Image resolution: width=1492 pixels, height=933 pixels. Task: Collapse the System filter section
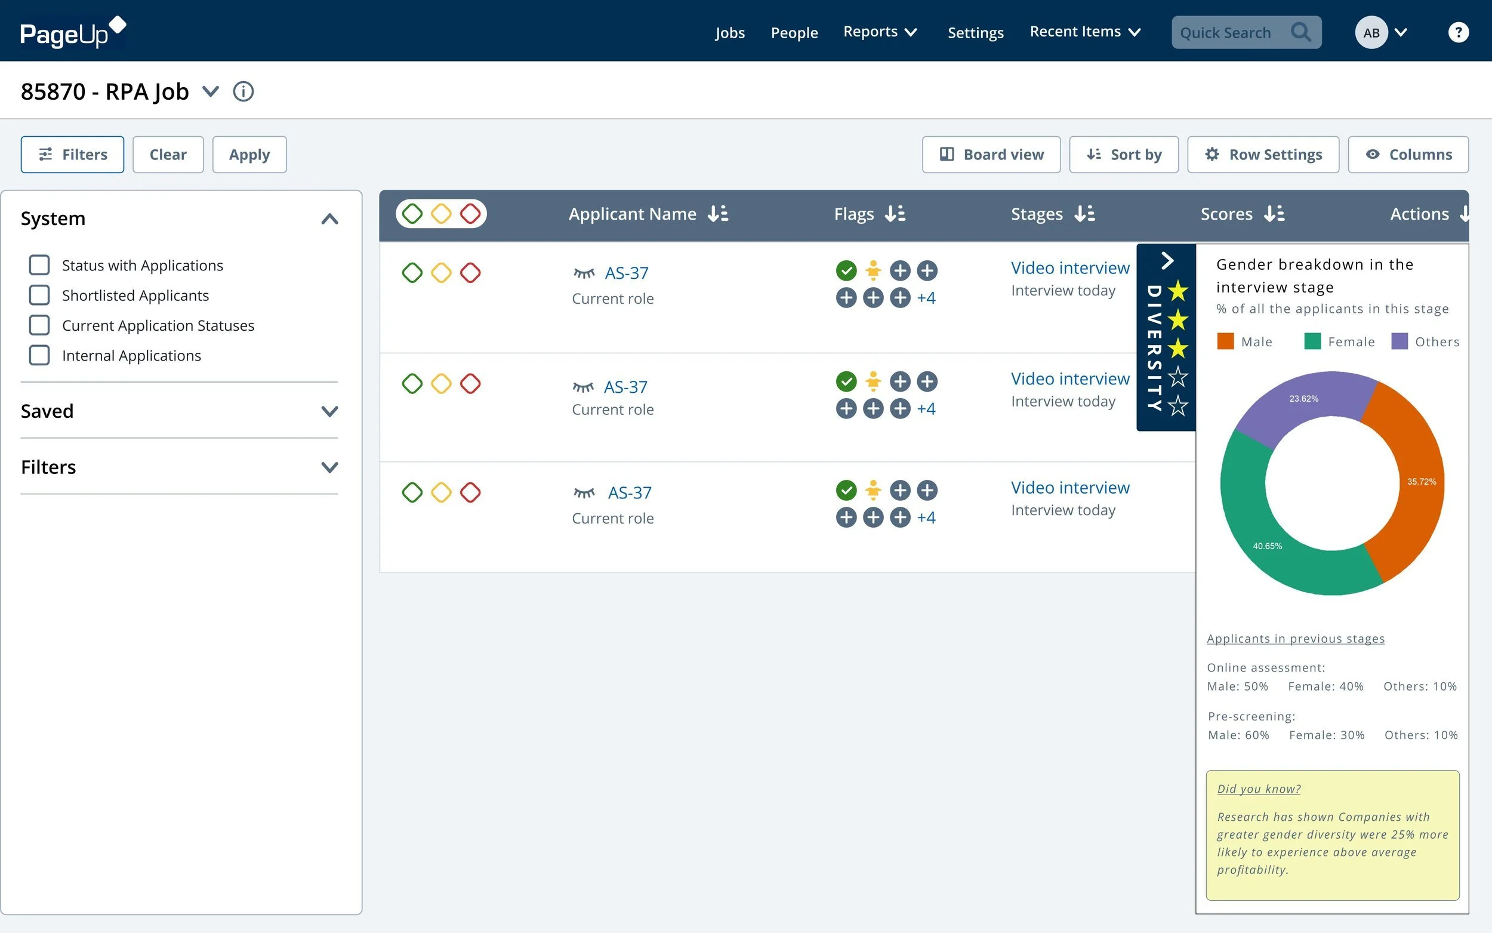click(329, 219)
